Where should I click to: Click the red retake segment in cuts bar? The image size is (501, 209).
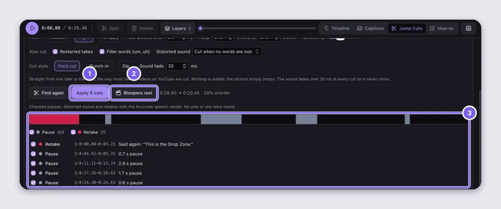click(x=54, y=119)
